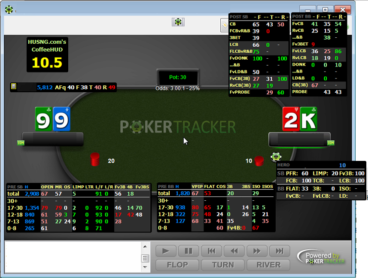Click the 2,908 total hands value
The width and height of the screenshot is (368, 278).
32,194
